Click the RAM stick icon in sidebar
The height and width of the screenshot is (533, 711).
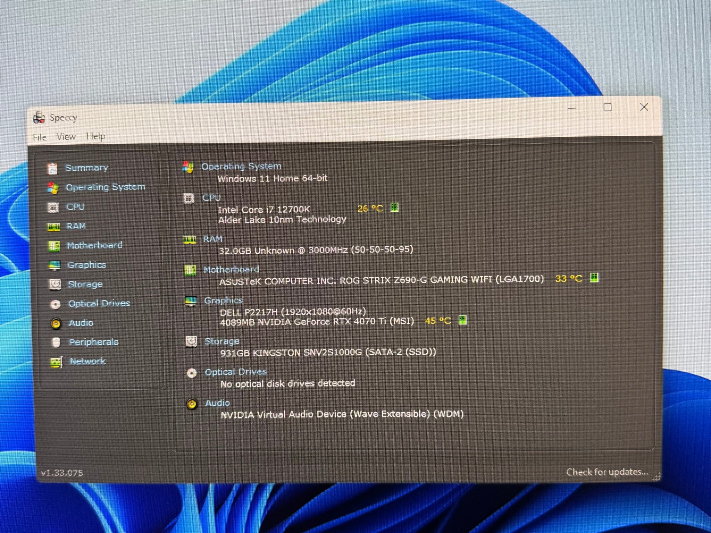coord(53,227)
